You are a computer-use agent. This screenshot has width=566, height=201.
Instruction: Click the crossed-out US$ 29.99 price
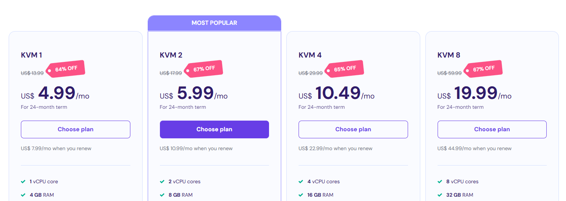click(x=310, y=73)
